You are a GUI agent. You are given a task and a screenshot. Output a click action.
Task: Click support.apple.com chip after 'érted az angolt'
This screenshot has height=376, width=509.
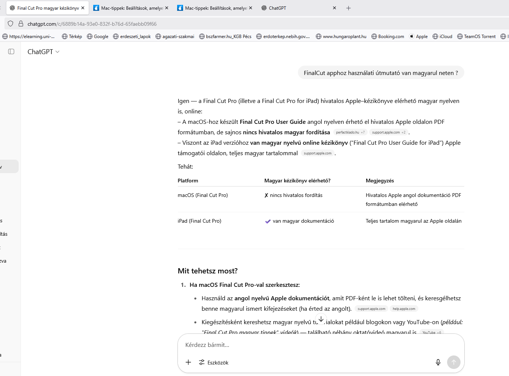[x=371, y=309]
